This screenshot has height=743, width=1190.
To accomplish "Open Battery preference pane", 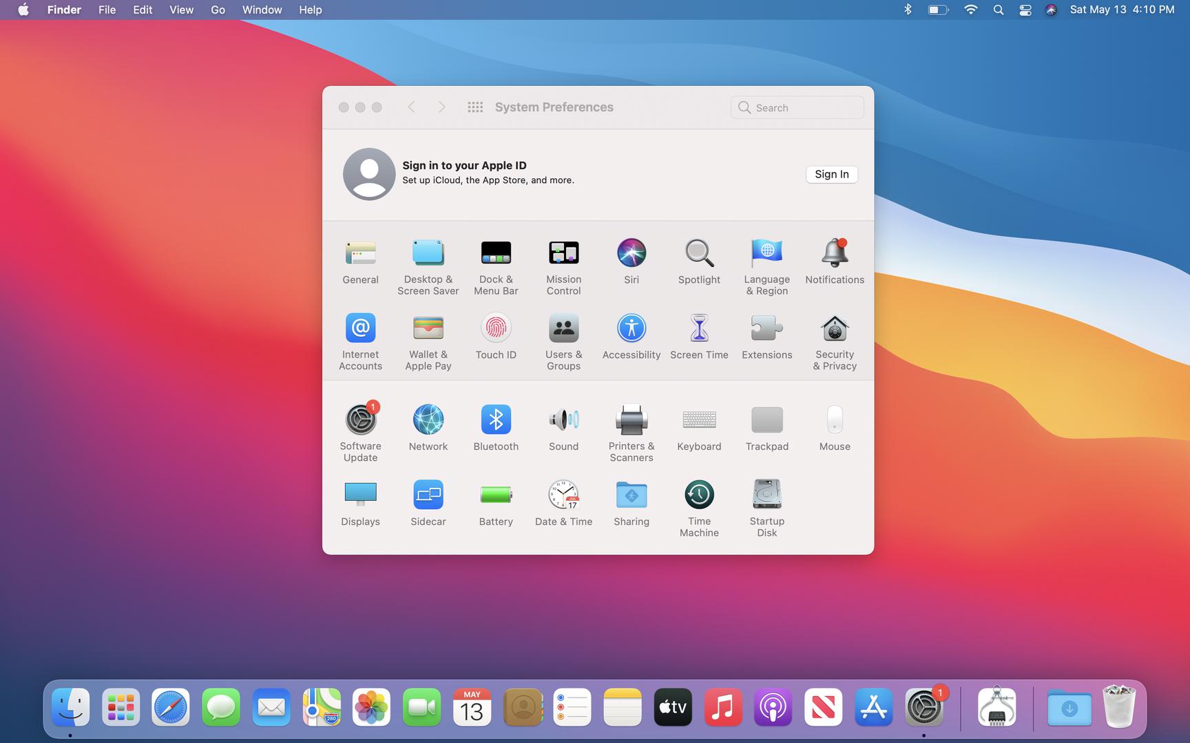I will point(496,503).
